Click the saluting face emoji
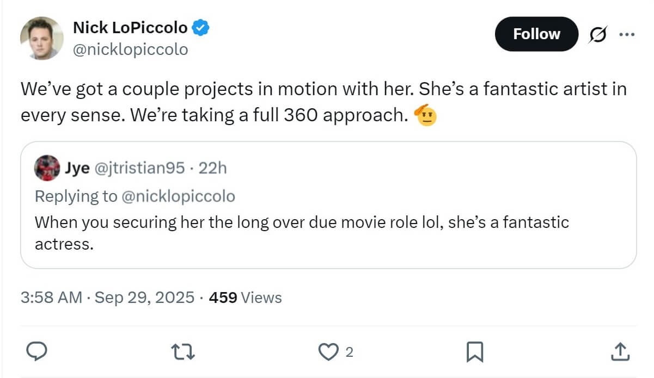The width and height of the screenshot is (654, 378). point(426,115)
